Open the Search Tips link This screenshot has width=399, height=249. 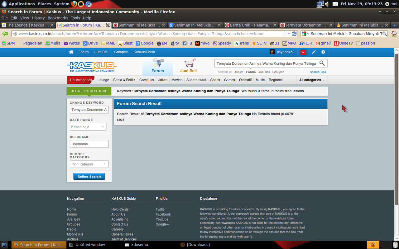[x=318, y=72]
